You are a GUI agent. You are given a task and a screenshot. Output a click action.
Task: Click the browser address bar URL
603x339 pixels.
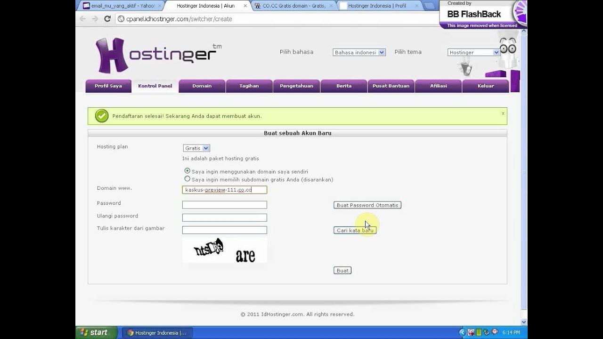click(x=179, y=19)
